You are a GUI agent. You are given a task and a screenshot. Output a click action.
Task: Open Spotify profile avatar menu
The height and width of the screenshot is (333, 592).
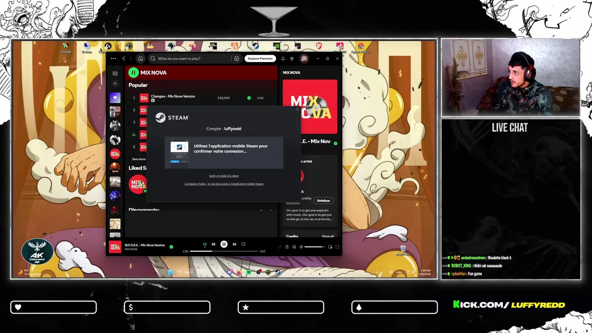(304, 58)
